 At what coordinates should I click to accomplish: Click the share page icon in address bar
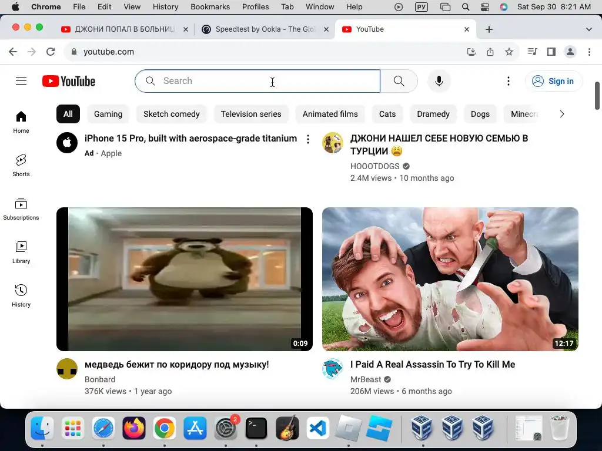(x=490, y=52)
